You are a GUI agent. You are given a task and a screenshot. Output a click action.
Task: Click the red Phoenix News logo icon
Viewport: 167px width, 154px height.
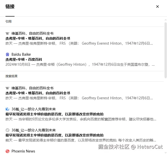pyautogui.click(x=7, y=151)
